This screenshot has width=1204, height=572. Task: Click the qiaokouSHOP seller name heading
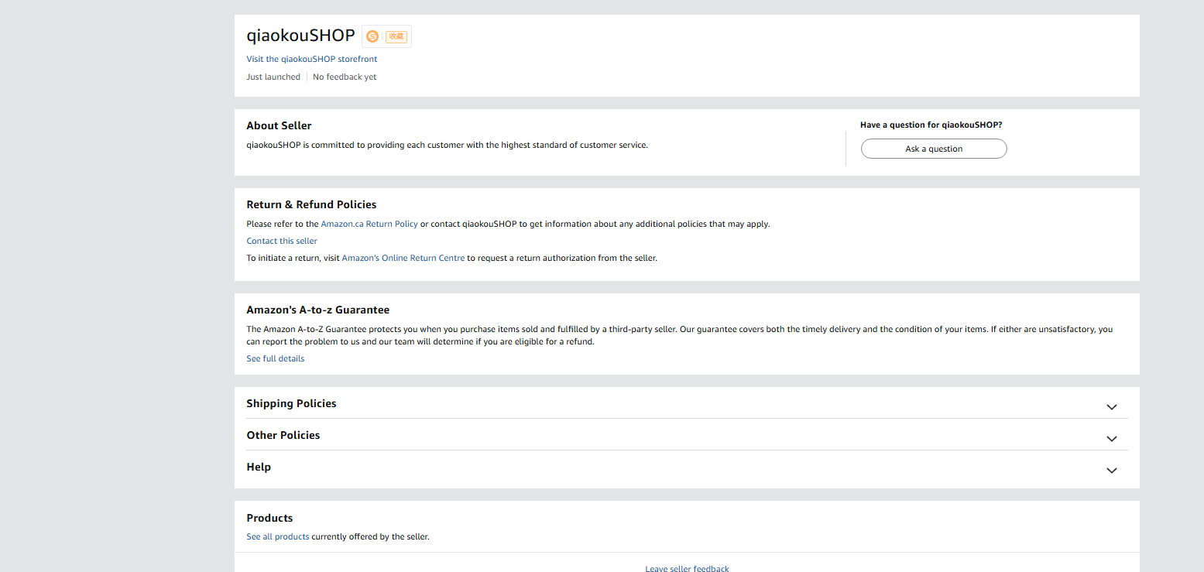[x=300, y=35]
